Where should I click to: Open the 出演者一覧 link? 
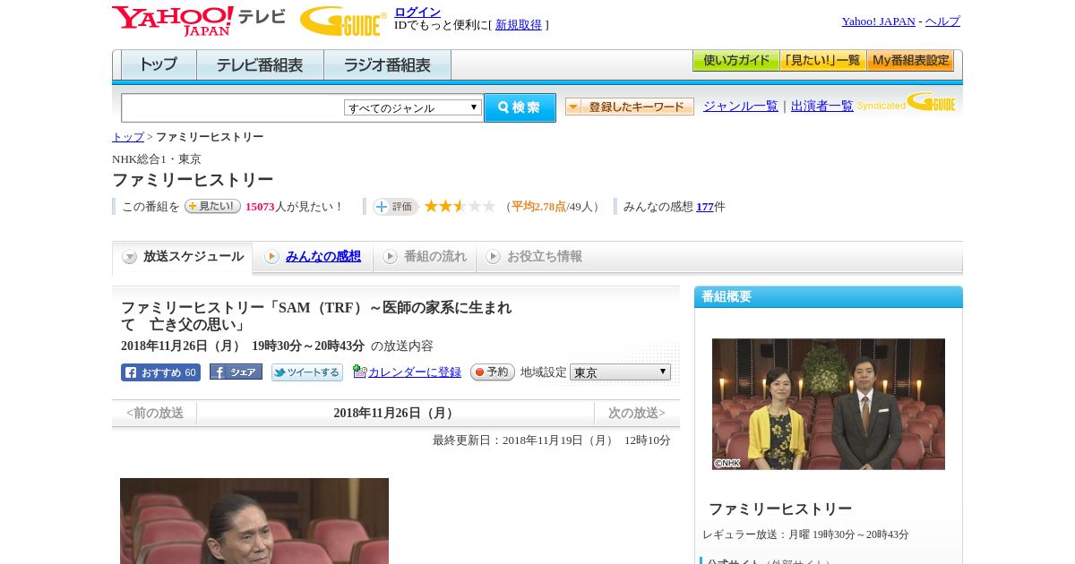pos(822,106)
